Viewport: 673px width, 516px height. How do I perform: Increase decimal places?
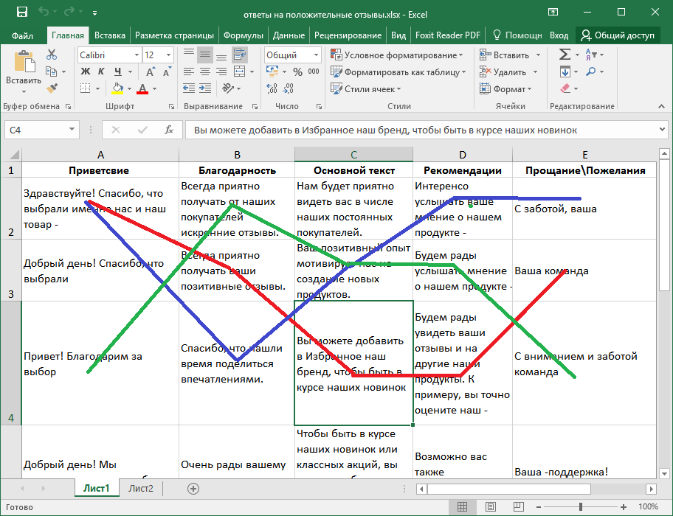pos(272,88)
